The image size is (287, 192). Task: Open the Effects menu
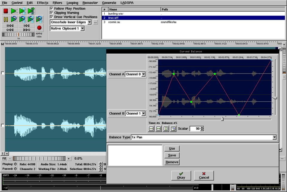coord(42,3)
